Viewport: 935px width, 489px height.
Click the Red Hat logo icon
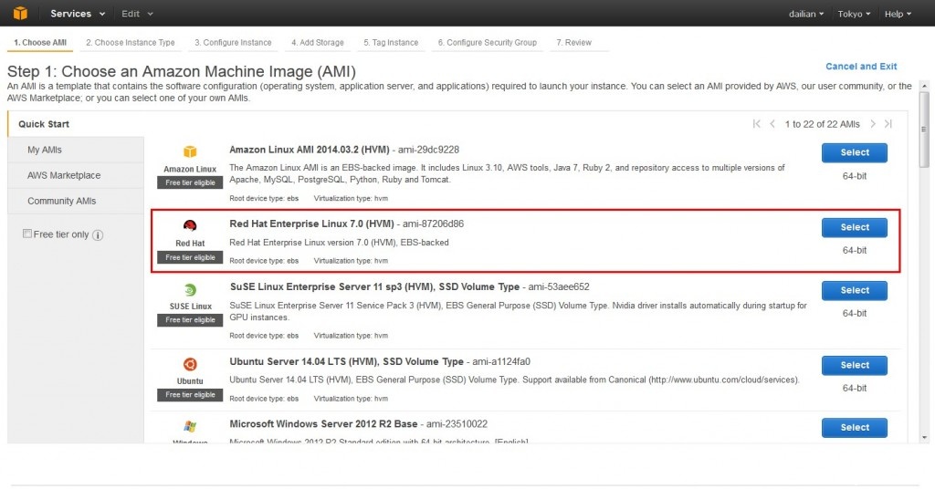pyautogui.click(x=190, y=227)
